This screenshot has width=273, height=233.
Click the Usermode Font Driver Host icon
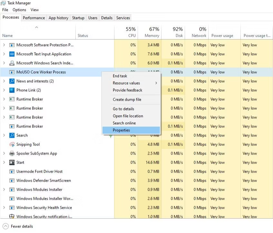pos(12,172)
